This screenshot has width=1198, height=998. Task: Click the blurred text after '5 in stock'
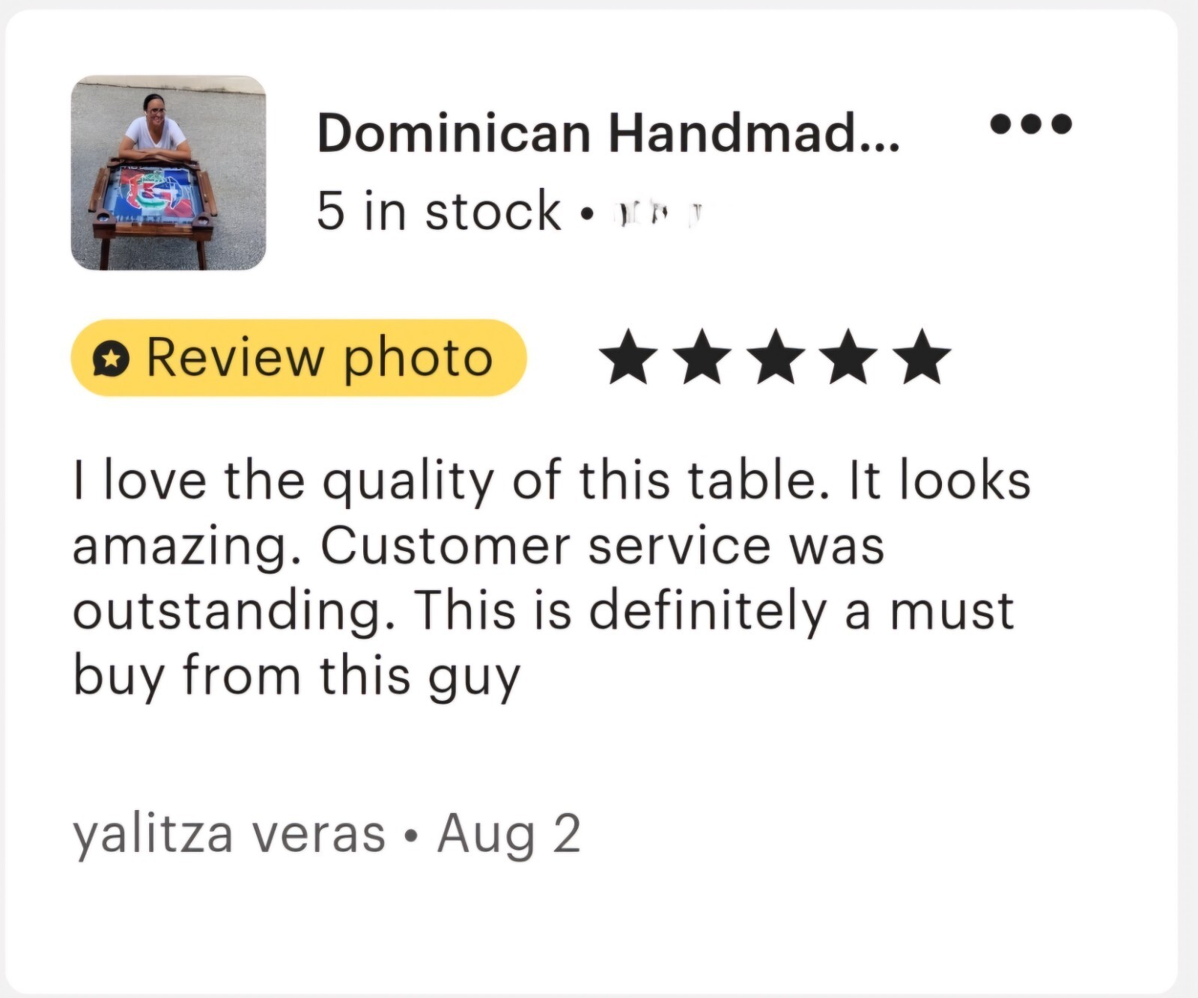tap(659, 213)
